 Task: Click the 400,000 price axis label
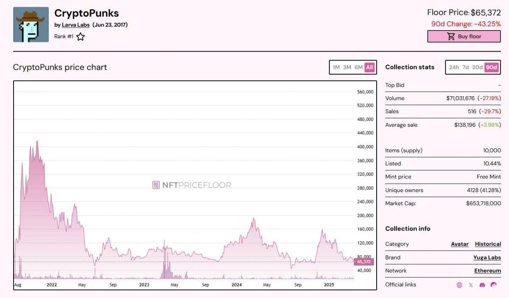coord(365,147)
